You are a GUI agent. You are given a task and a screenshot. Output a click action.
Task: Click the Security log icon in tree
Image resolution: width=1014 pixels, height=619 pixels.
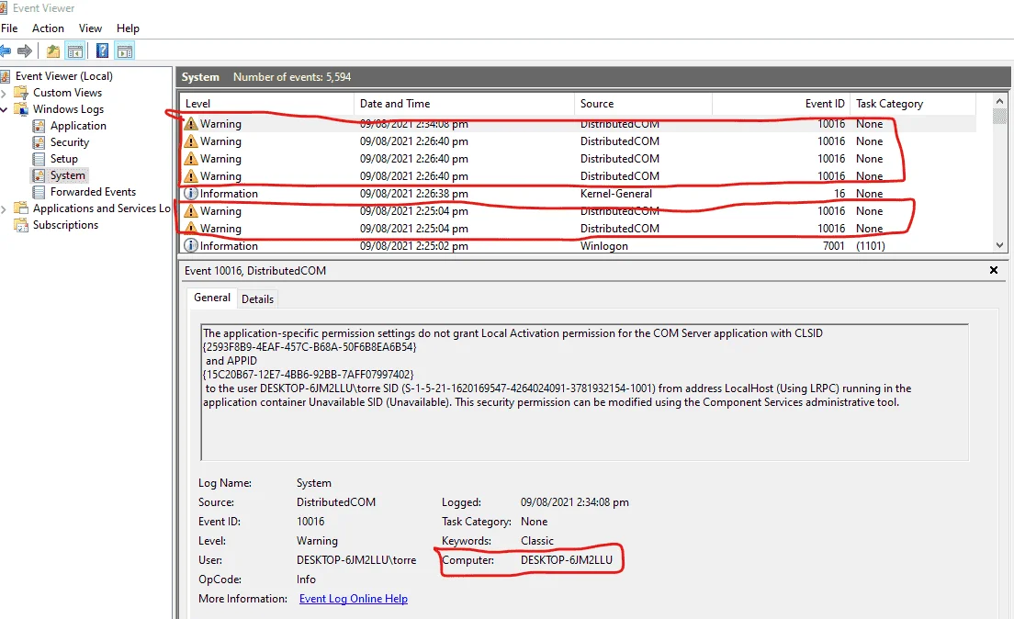point(39,142)
